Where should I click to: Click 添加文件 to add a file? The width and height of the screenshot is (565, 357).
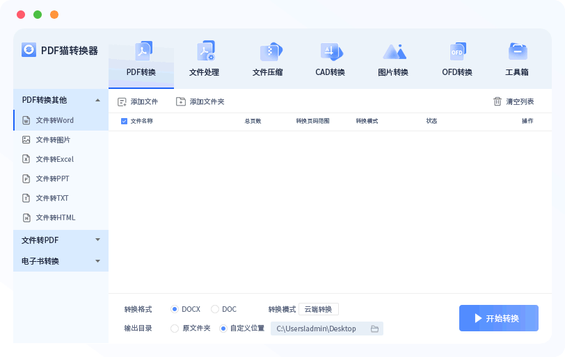coord(138,101)
